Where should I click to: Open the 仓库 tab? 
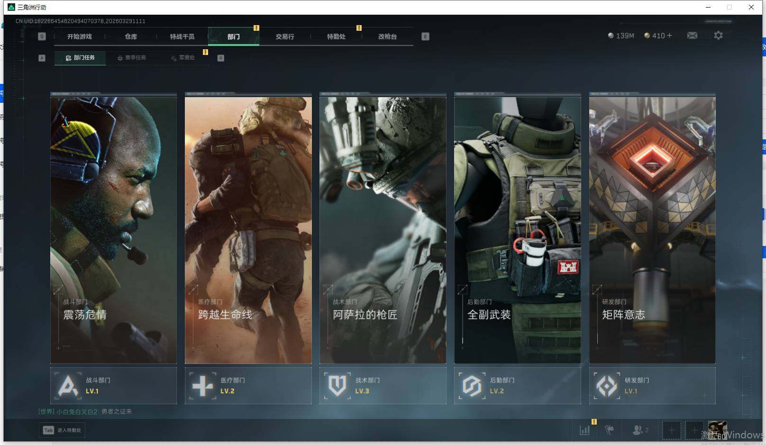click(x=131, y=36)
